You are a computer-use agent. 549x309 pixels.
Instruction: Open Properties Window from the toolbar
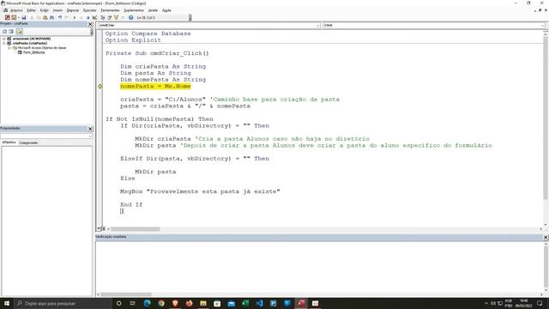[x=109, y=17]
